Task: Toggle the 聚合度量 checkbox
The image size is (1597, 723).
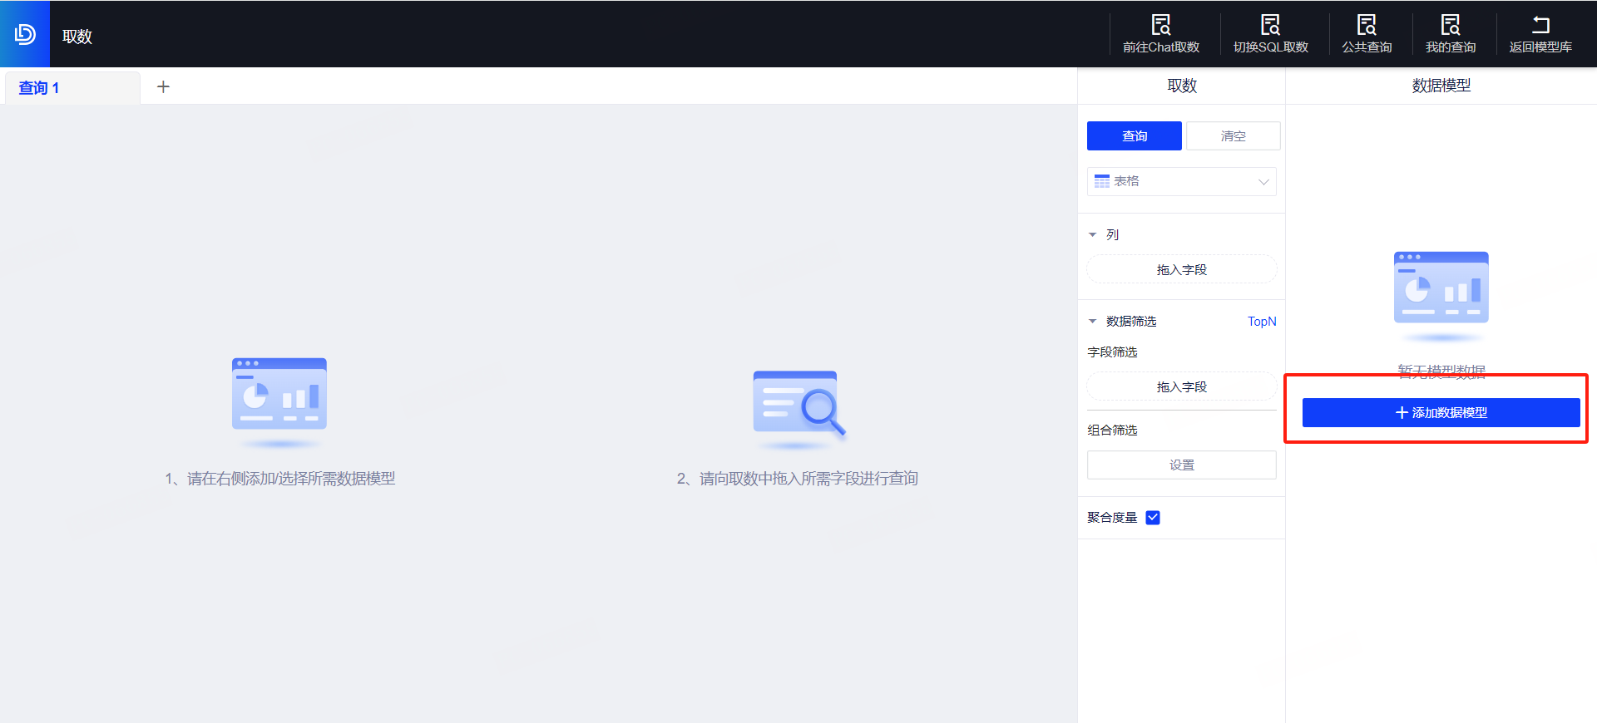Action: (1153, 518)
